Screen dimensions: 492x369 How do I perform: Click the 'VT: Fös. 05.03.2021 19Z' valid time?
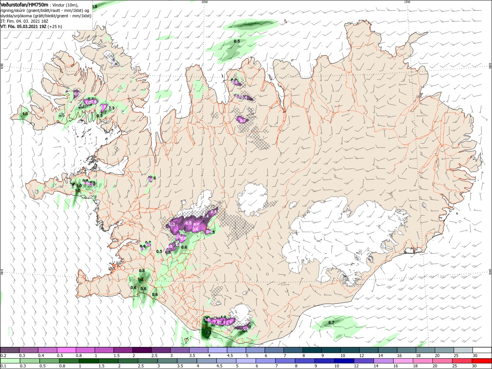coord(24,27)
